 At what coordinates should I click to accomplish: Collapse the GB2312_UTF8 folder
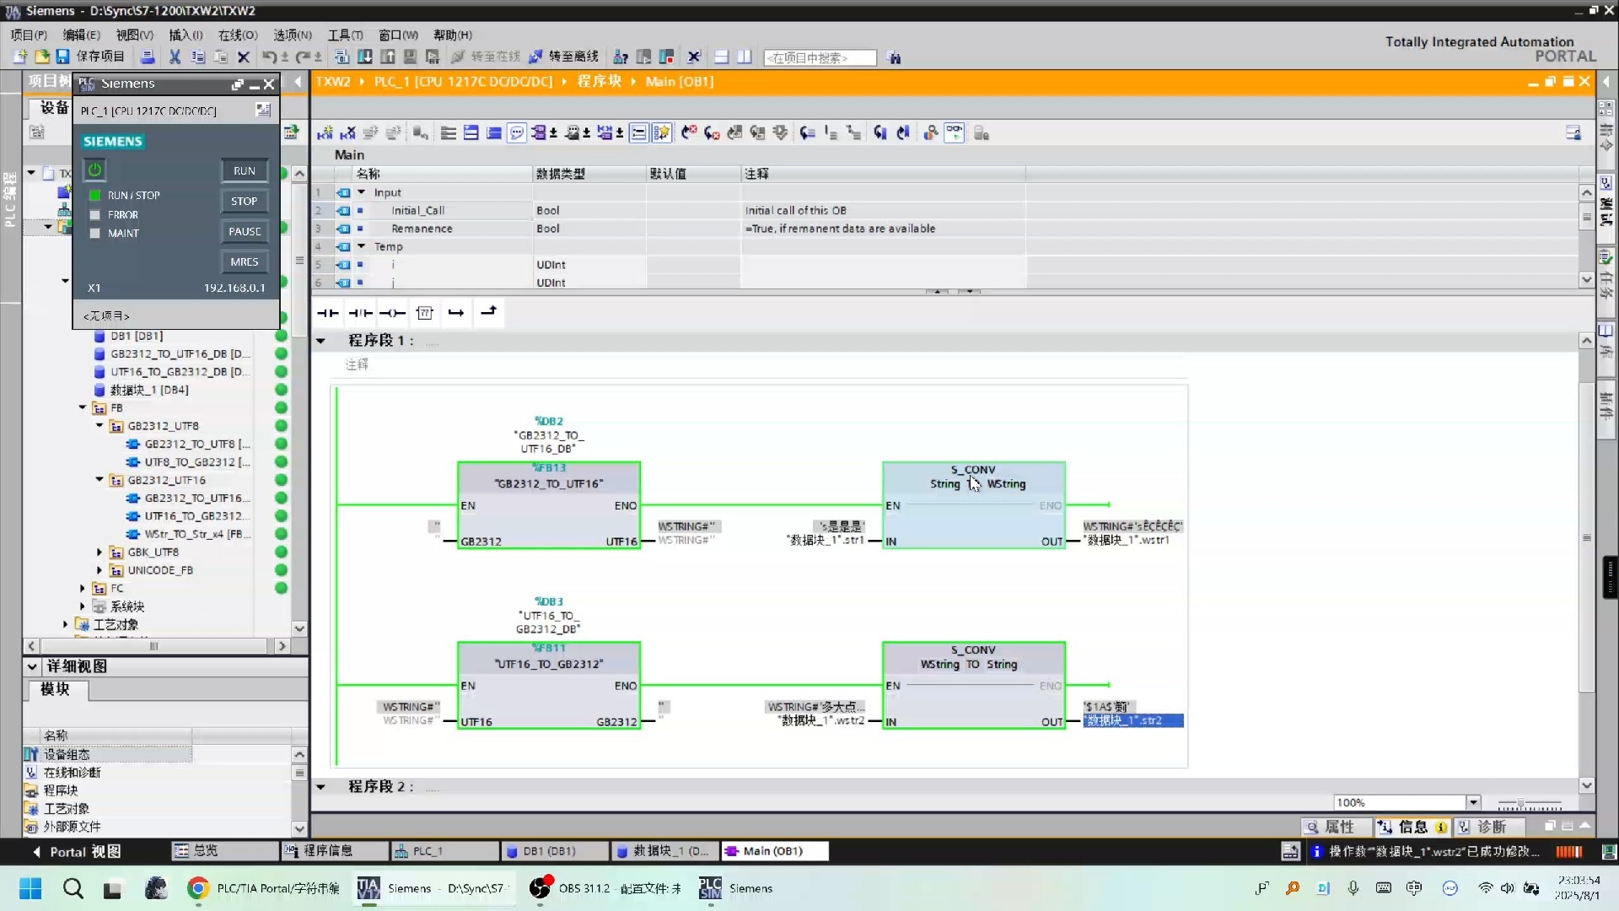(100, 426)
